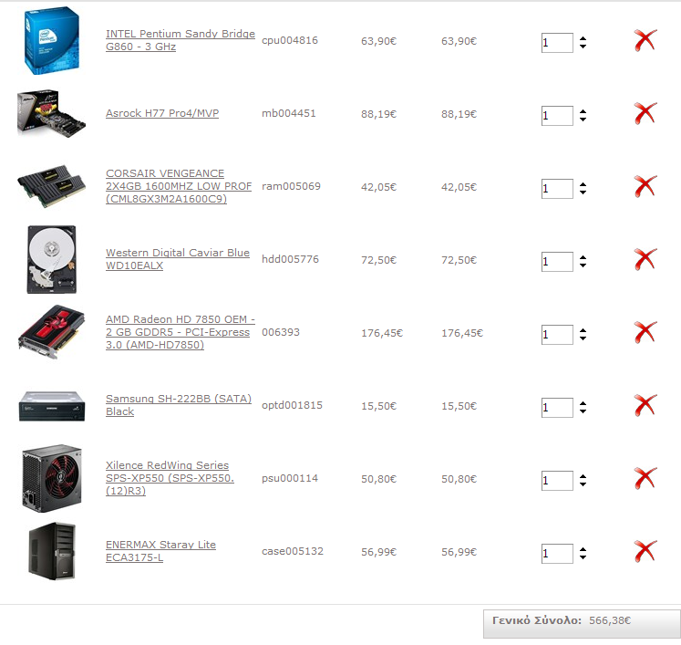Open the Xilence RedWing Series product link
Image resolution: width=681 pixels, height=645 pixels.
click(170, 478)
